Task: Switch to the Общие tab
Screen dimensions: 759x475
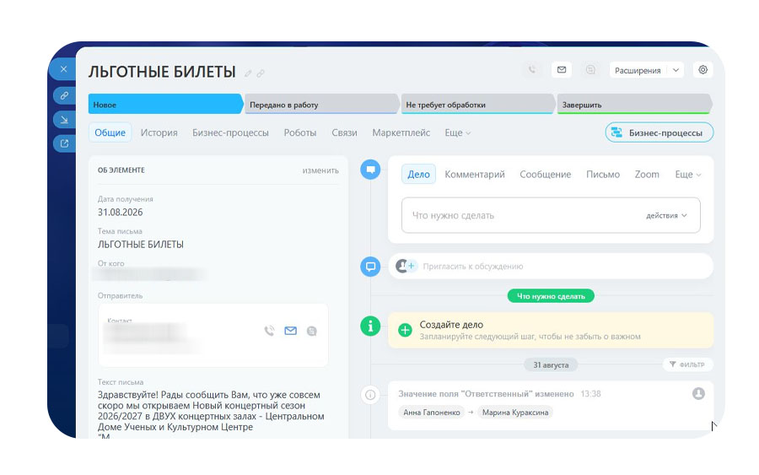Action: tap(110, 132)
